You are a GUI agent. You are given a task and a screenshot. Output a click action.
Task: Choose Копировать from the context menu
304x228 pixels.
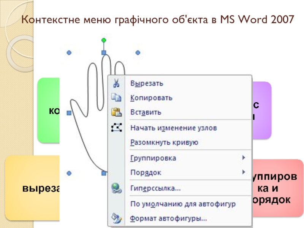(151, 98)
